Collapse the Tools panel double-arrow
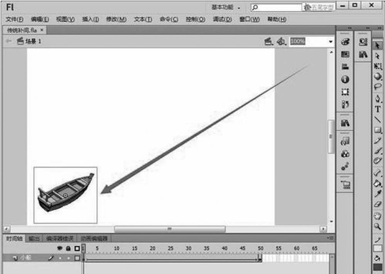 [380, 28]
